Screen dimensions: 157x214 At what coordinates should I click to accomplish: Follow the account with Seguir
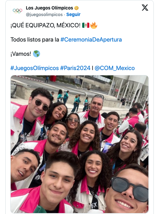coord(73,15)
